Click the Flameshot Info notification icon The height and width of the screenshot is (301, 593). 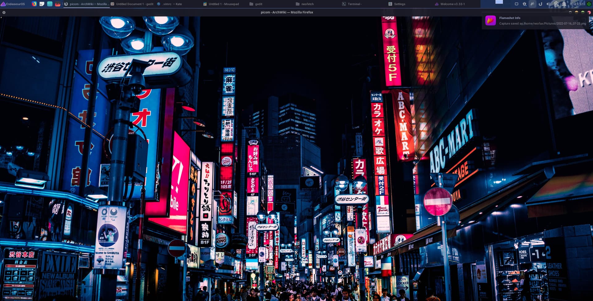coord(490,20)
